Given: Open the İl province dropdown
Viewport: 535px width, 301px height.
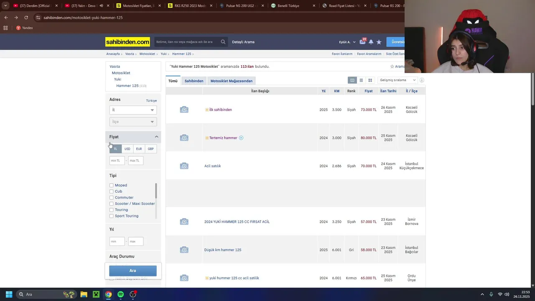Looking at the screenshot, I should 133,110.
